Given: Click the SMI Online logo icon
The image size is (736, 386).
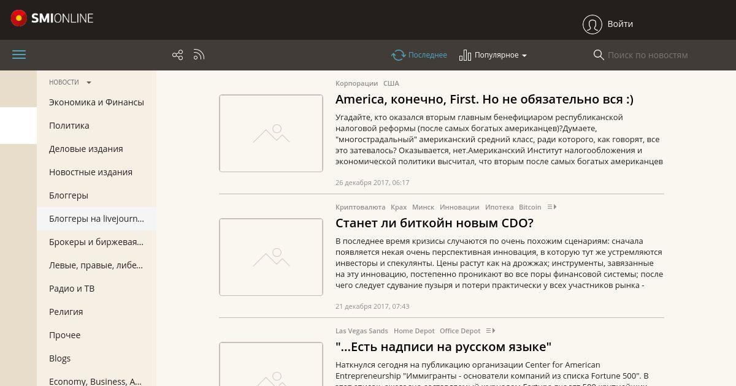Looking at the screenshot, I should point(19,18).
